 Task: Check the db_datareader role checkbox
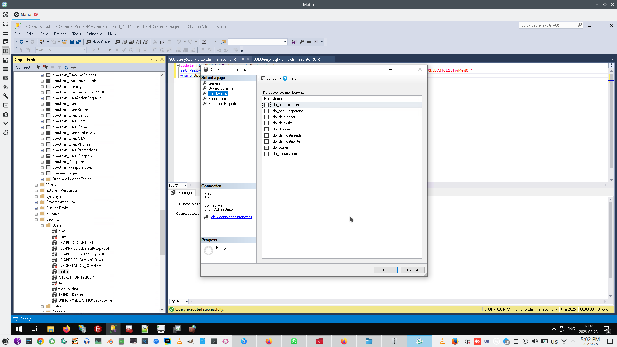pos(266,117)
